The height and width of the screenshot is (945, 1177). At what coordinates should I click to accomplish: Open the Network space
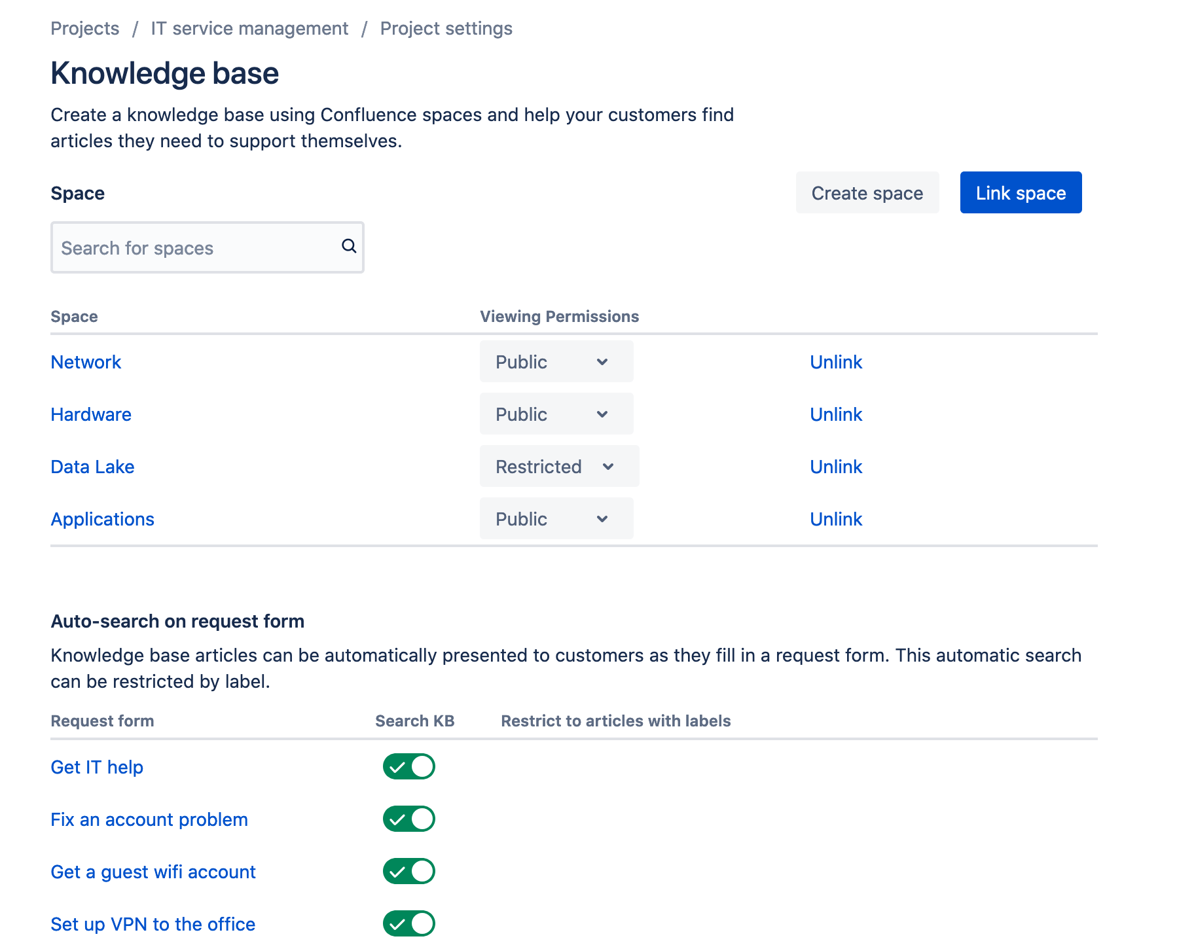coord(86,361)
